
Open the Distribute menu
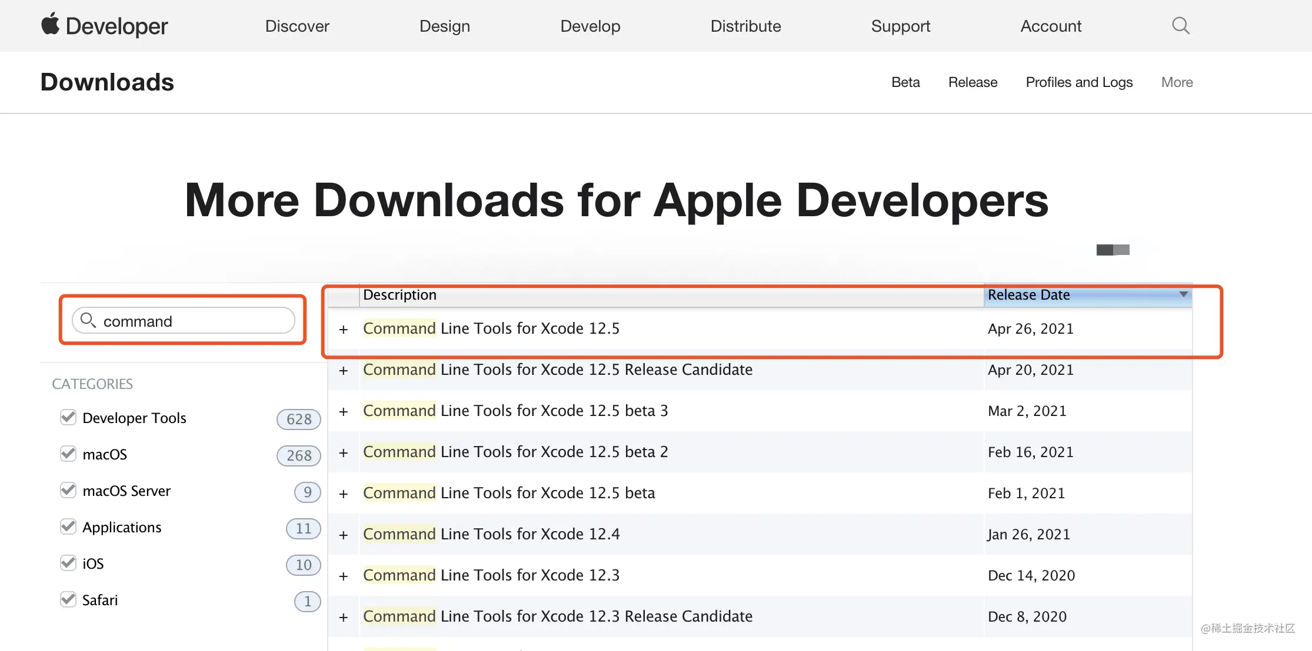pos(745,26)
